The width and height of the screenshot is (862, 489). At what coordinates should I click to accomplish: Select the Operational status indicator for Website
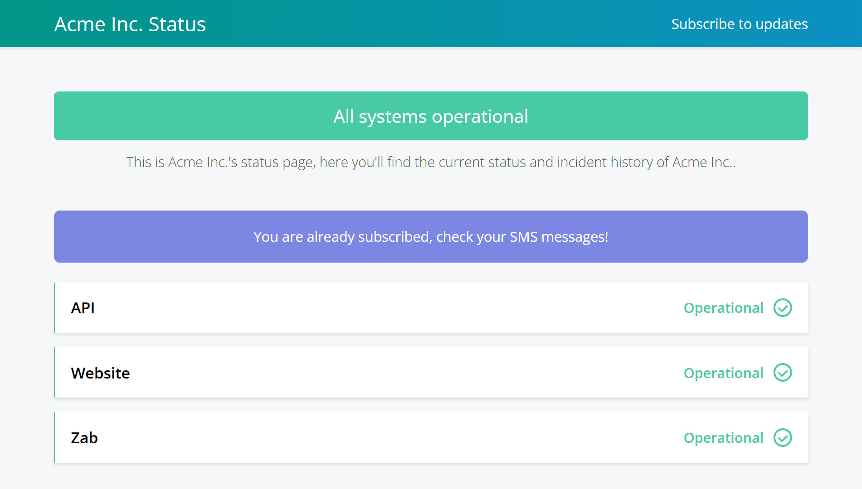point(724,373)
